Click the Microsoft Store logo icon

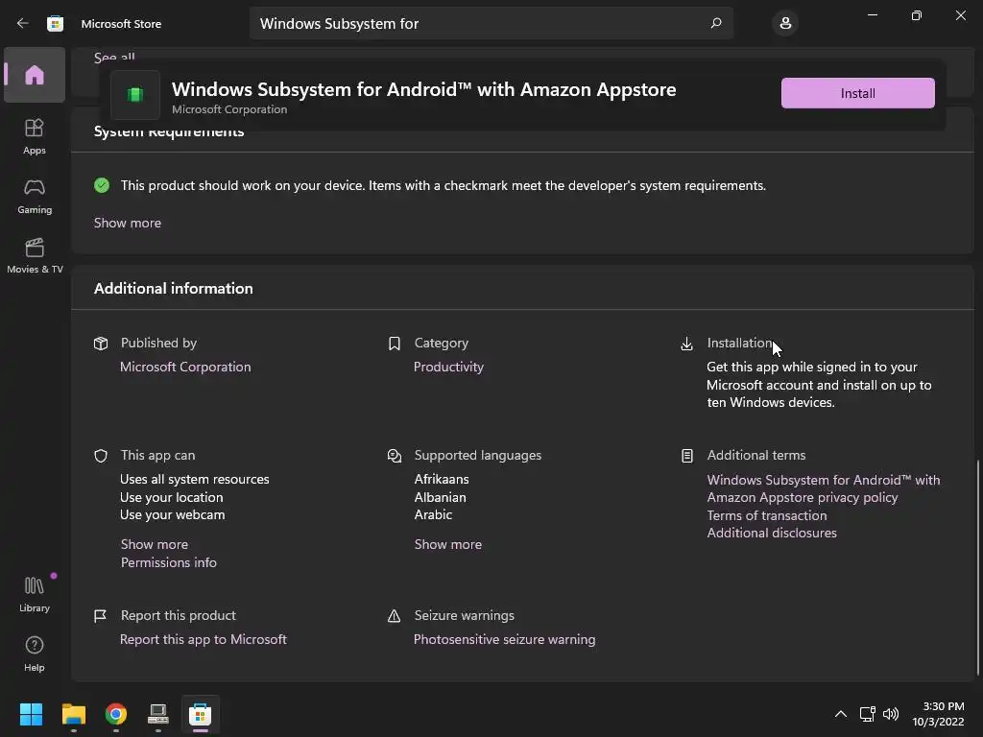tap(55, 23)
